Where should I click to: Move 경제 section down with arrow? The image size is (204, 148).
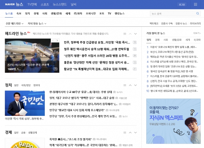[135, 132]
